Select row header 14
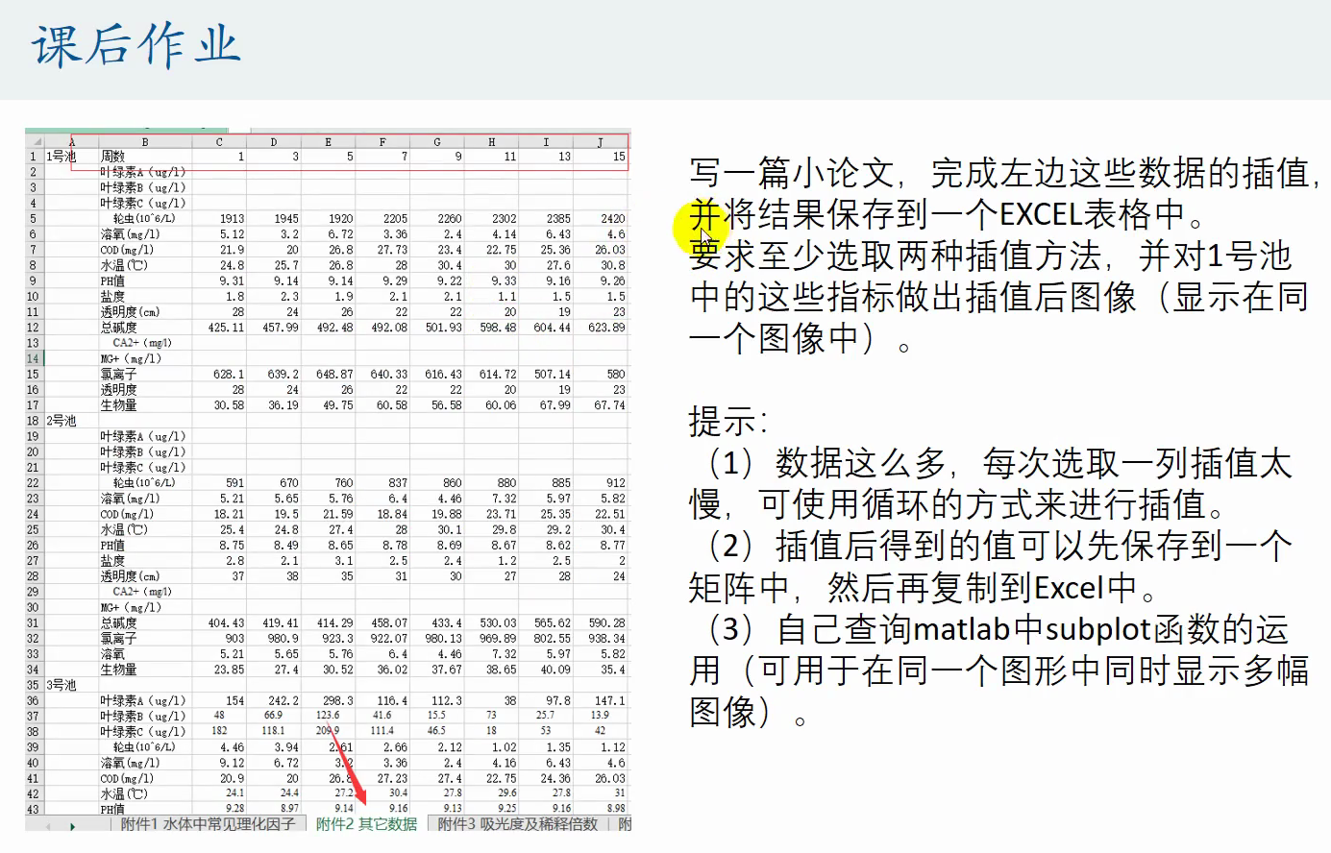Screen dimensions: 1331x853 (x=34, y=358)
